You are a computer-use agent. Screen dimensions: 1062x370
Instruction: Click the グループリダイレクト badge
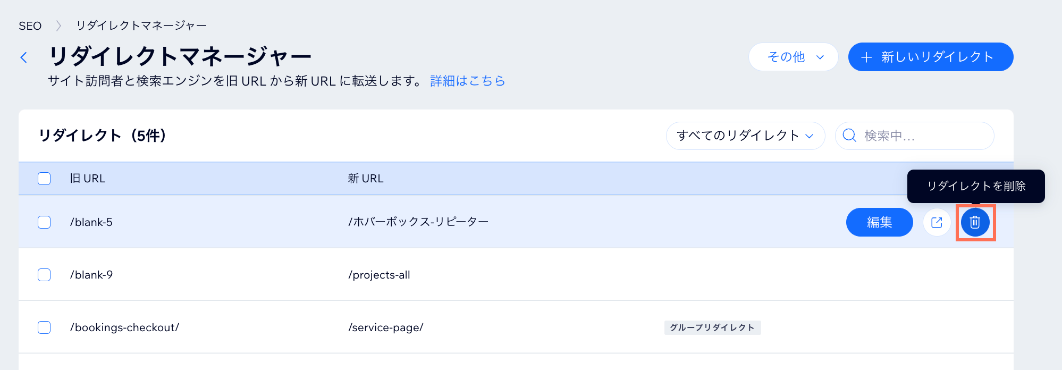click(x=712, y=327)
